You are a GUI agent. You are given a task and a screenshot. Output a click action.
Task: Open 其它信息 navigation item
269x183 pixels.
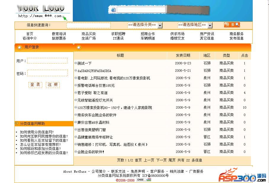[x=207, y=38]
